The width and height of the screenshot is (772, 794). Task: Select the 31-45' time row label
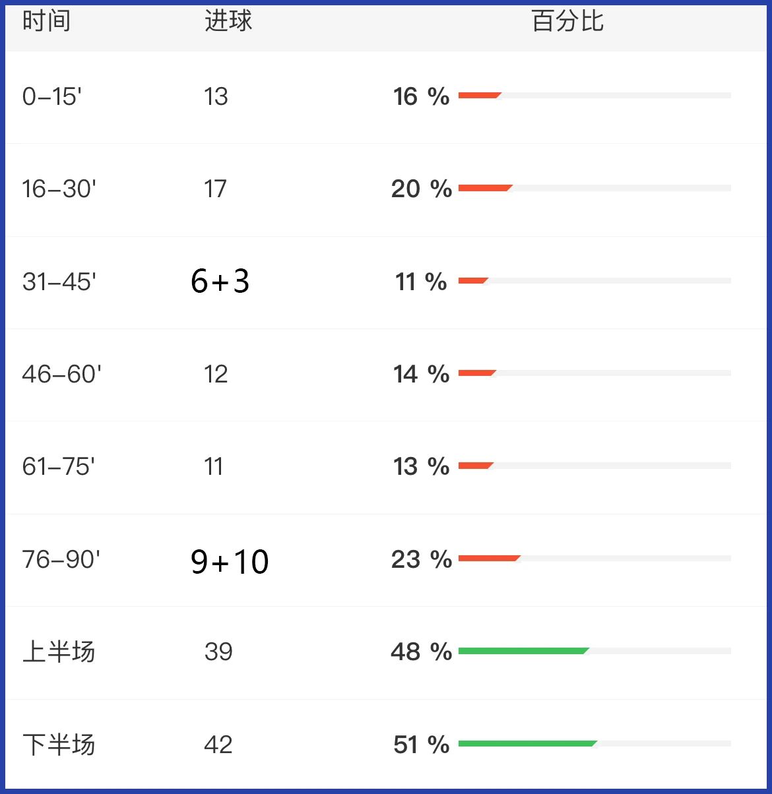(x=59, y=282)
